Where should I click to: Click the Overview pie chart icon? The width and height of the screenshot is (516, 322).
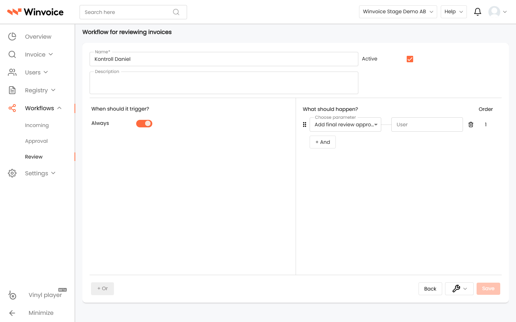click(12, 36)
